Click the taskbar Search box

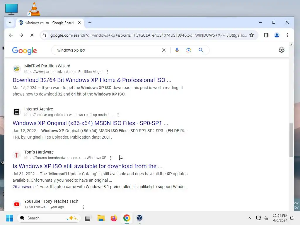[x=49, y=218]
